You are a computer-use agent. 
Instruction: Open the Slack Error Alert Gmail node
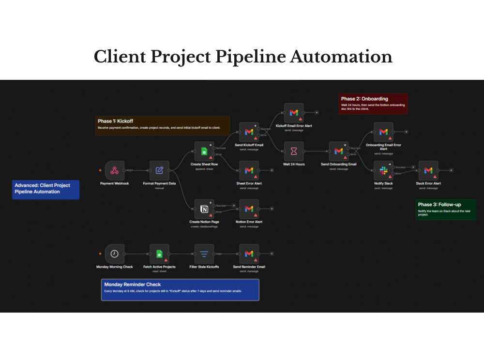[428, 170]
